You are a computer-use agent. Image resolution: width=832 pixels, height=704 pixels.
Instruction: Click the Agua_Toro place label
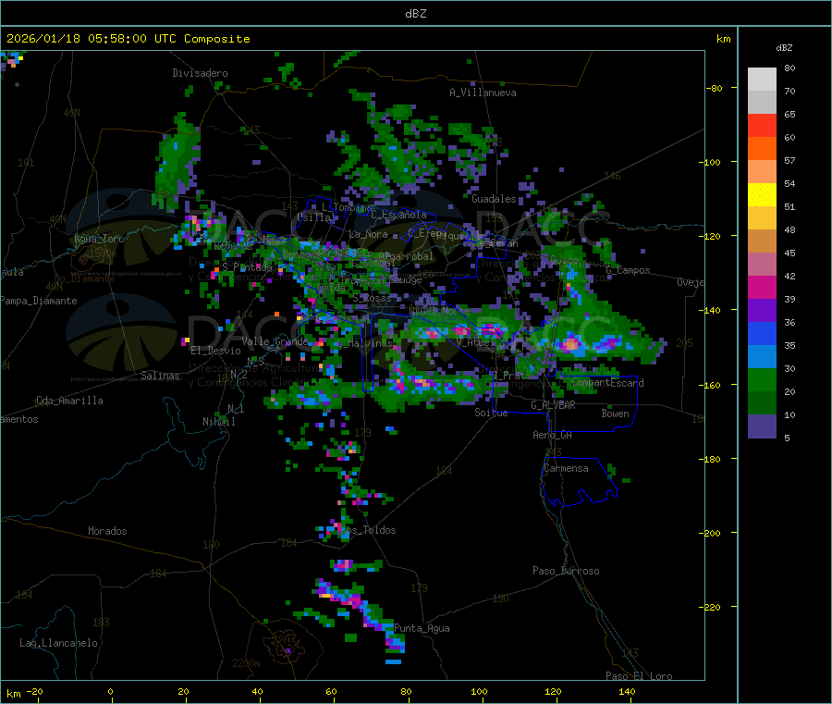99,239
